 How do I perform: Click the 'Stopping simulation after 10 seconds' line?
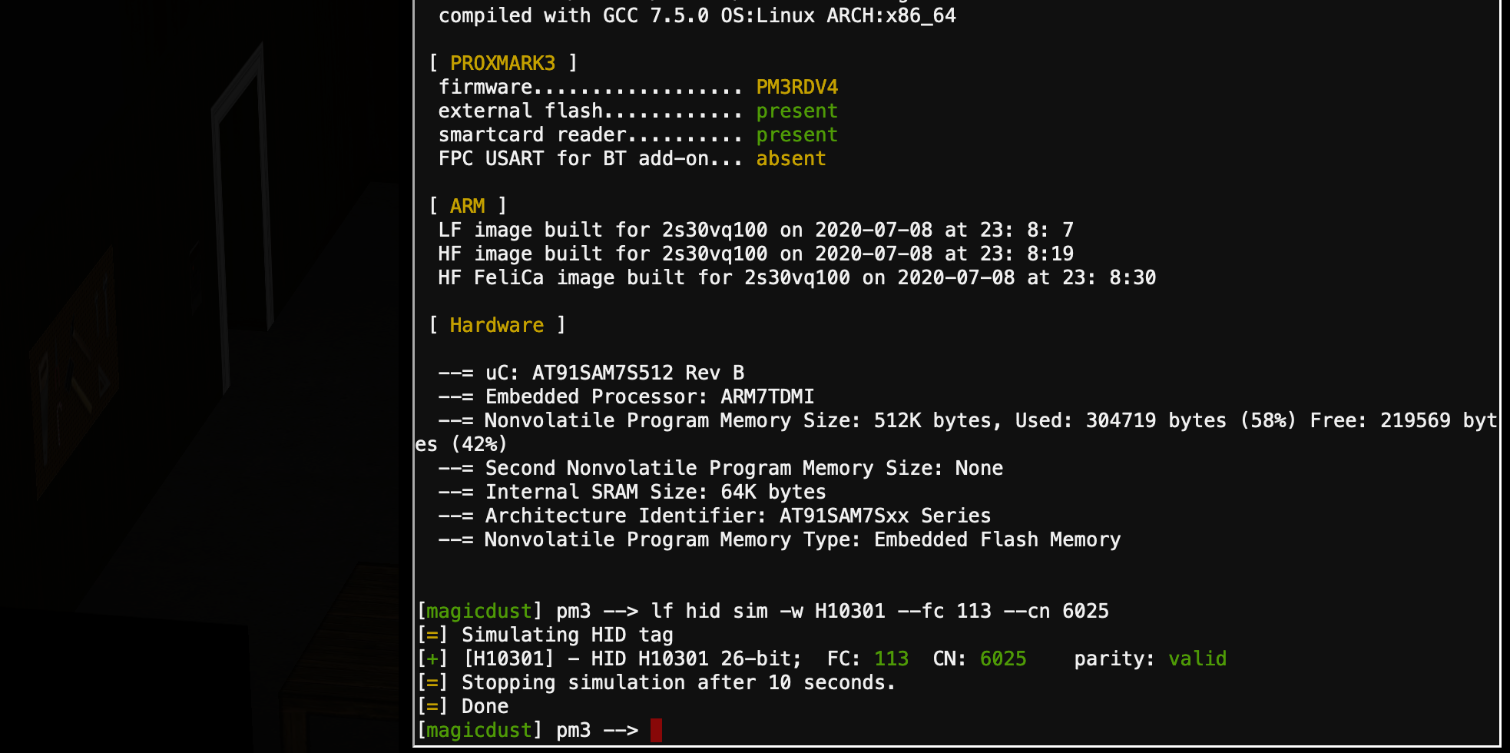coord(677,682)
